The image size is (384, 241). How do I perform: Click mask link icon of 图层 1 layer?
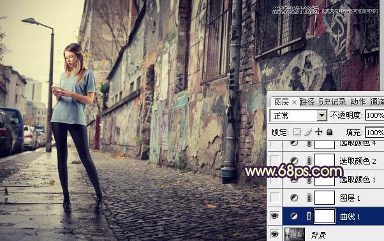309,198
